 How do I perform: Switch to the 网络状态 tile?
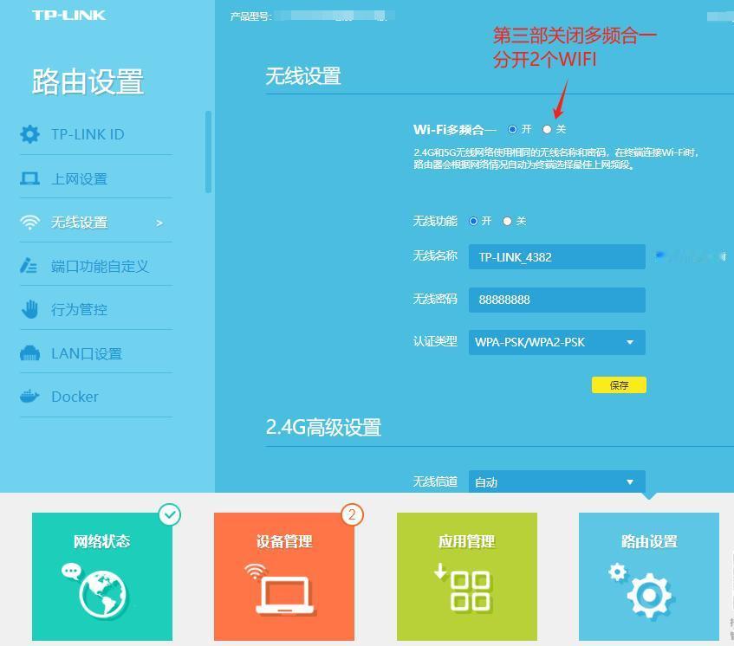coord(102,577)
